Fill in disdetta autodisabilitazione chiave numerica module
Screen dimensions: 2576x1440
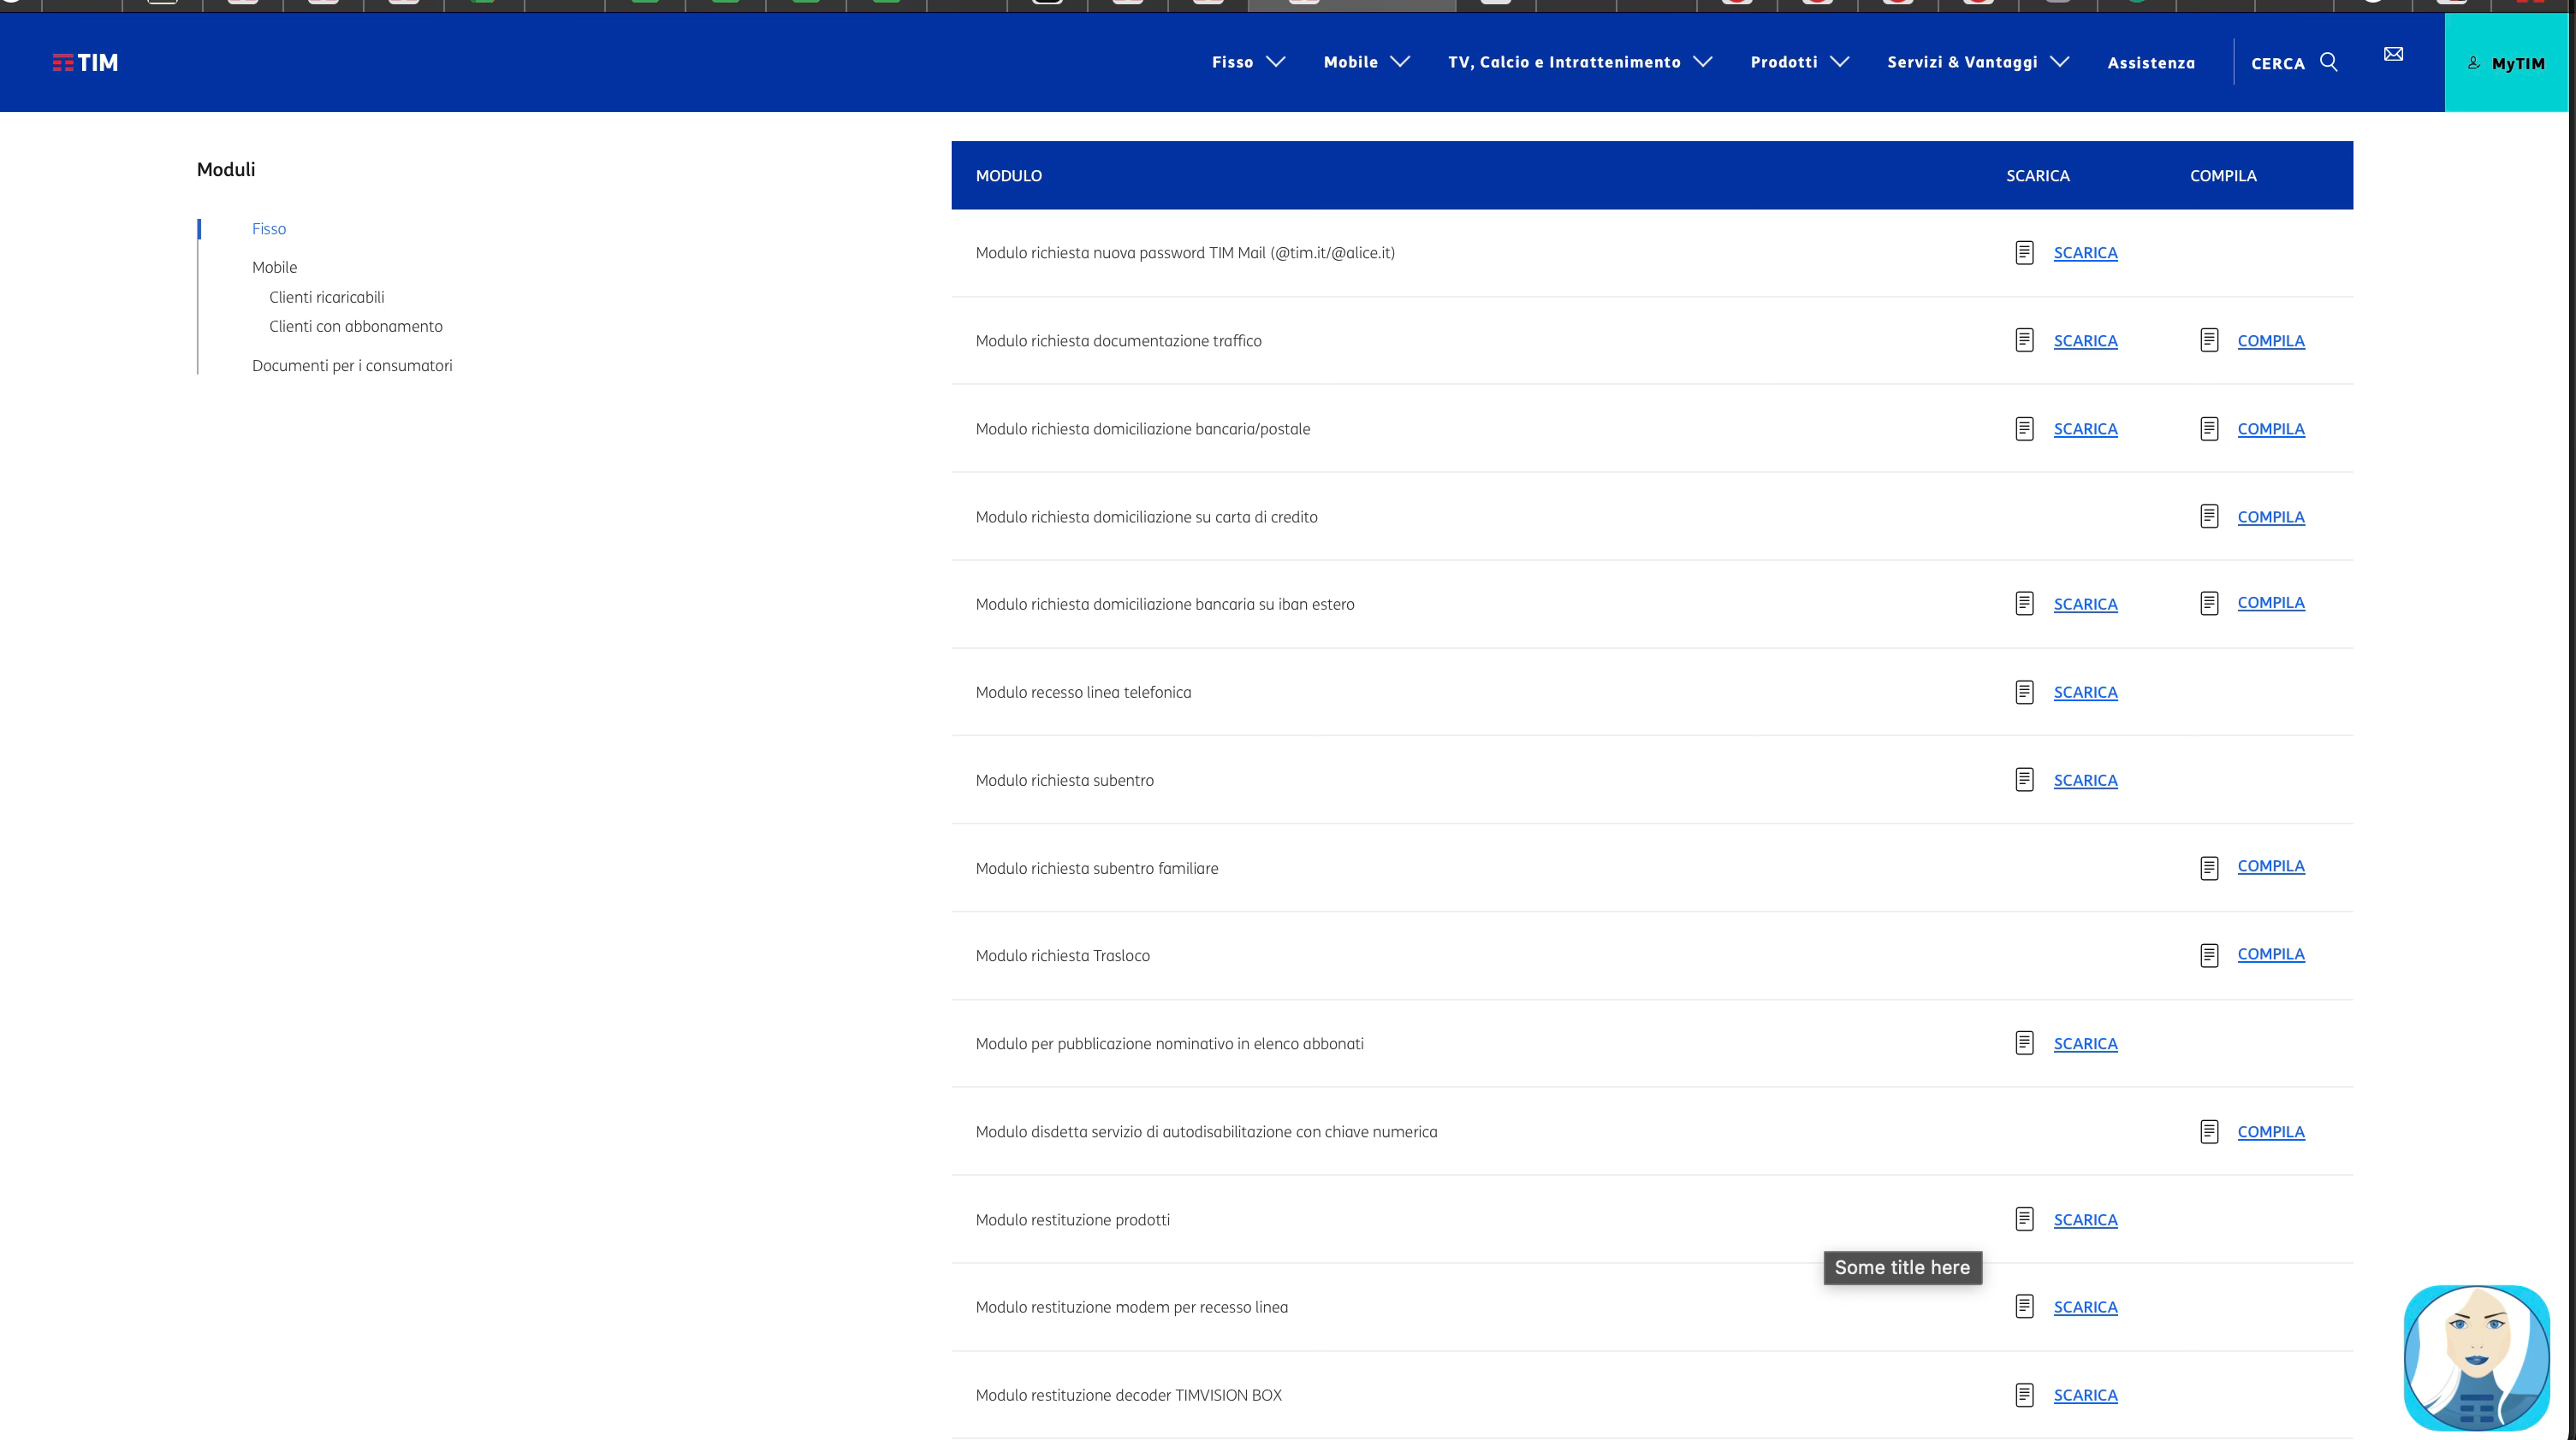click(x=2270, y=1132)
